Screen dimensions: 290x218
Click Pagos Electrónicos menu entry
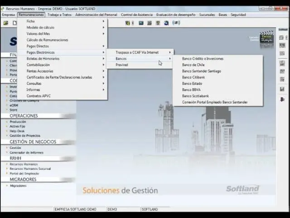pyautogui.click(x=63, y=53)
